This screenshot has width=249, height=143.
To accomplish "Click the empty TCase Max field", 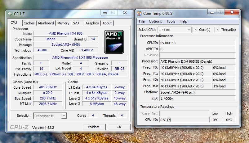I will 184,113.
